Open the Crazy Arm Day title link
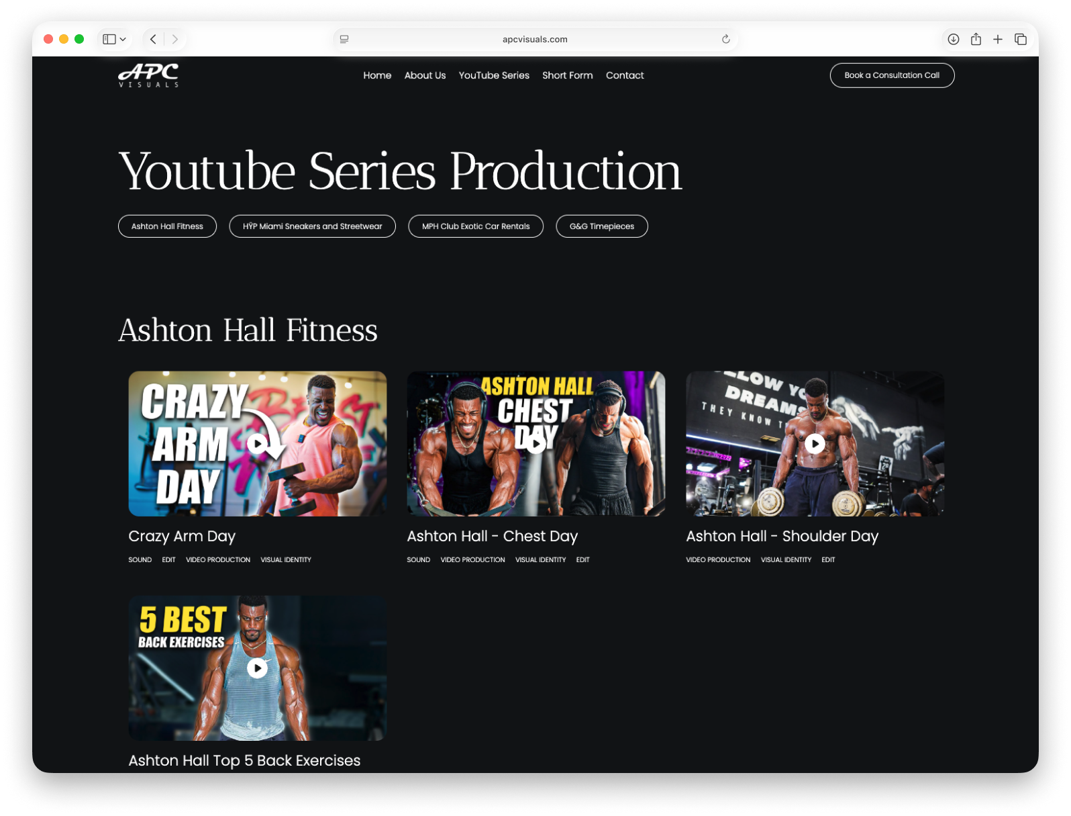This screenshot has height=816, width=1071. pos(182,536)
